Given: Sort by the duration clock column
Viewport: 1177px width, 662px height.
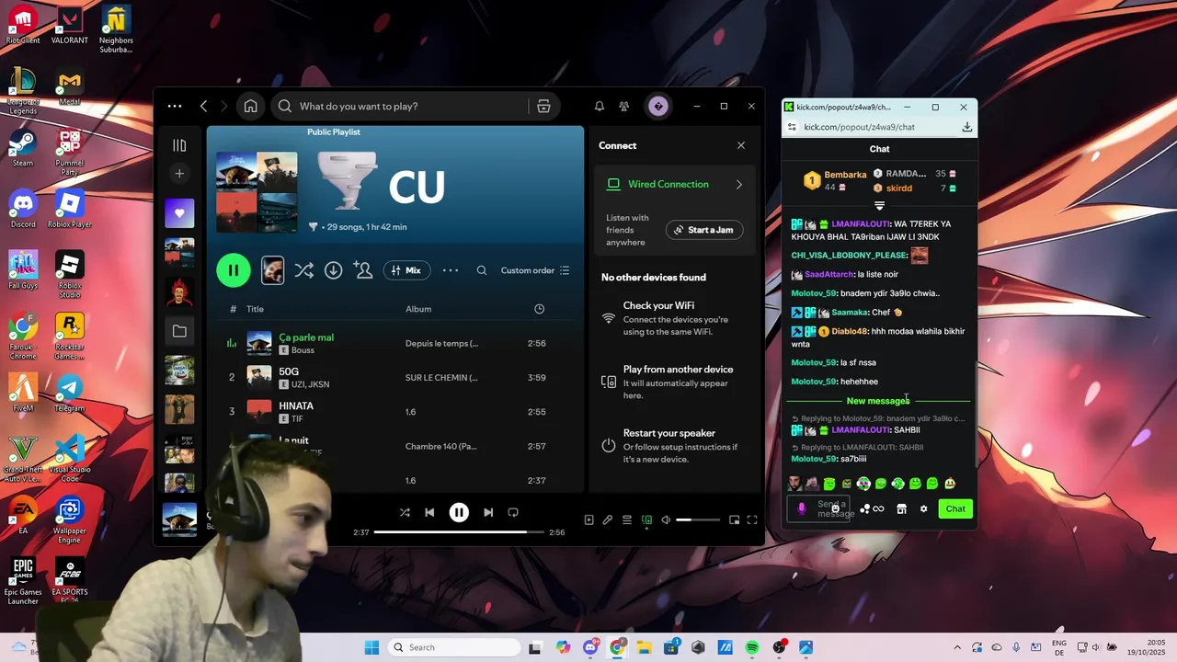Looking at the screenshot, I should coord(539,309).
